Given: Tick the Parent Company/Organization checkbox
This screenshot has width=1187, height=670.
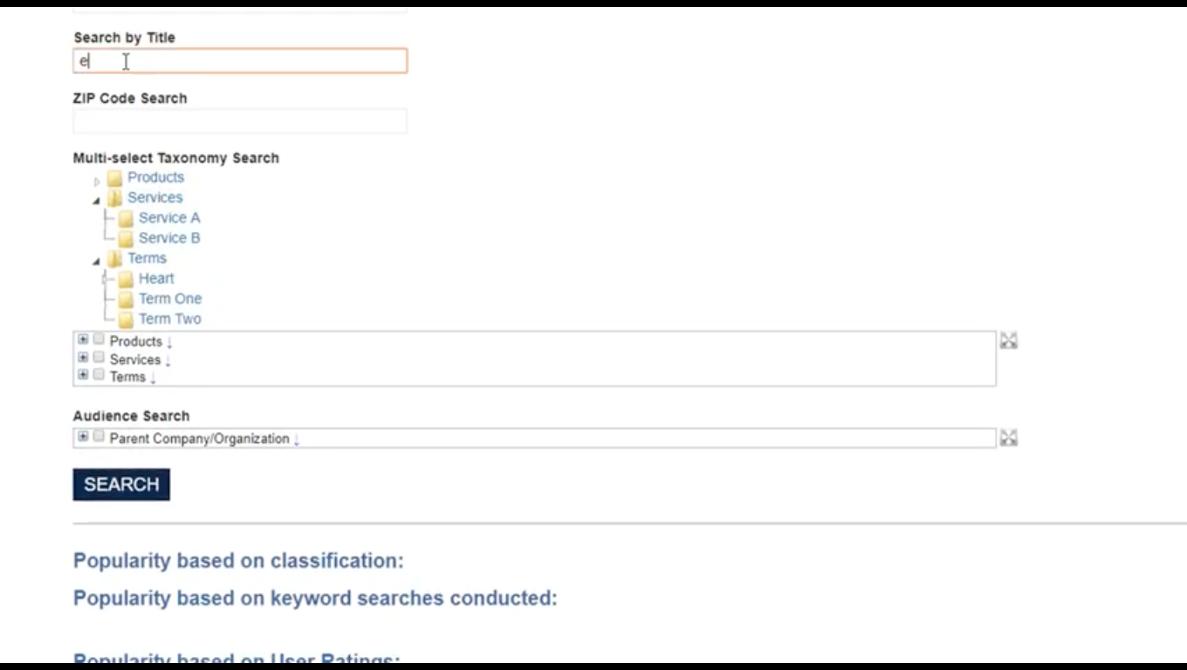Looking at the screenshot, I should coord(99,436).
